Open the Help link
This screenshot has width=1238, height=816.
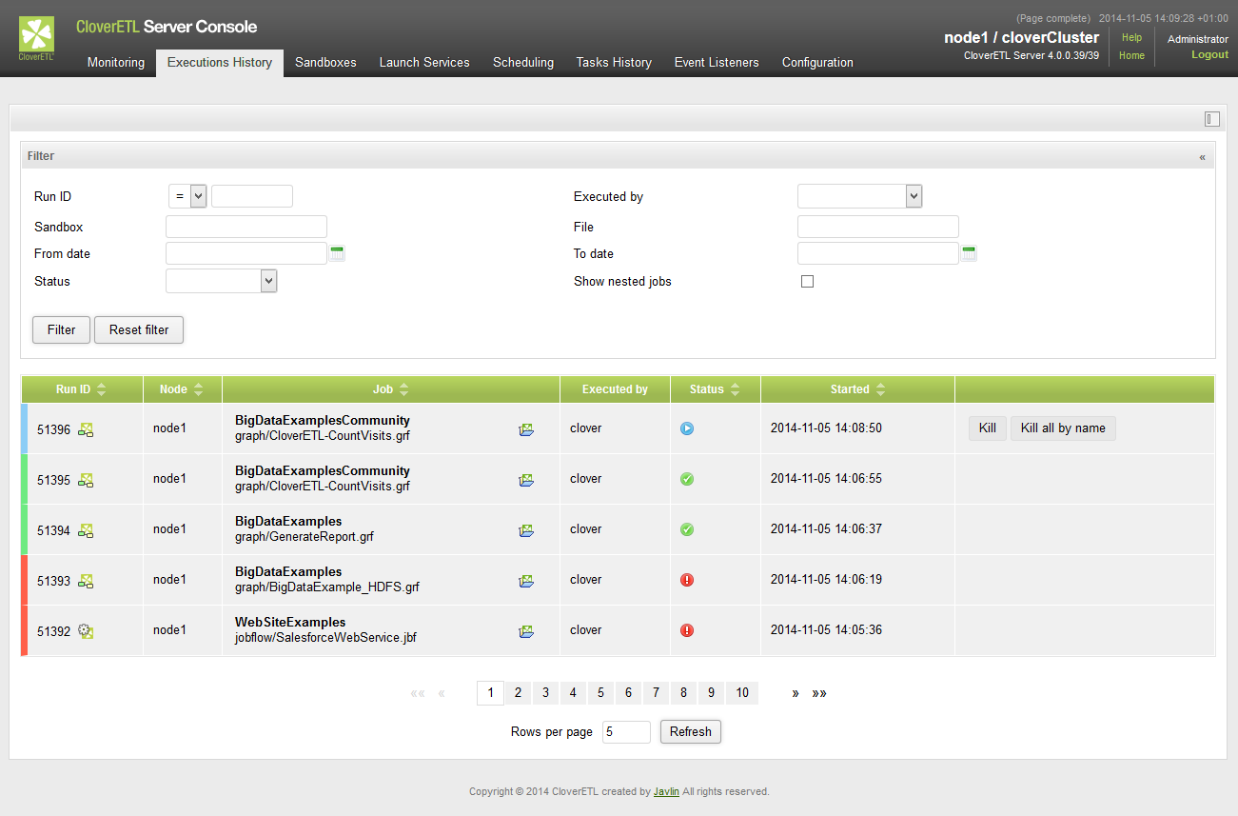coord(1131,38)
